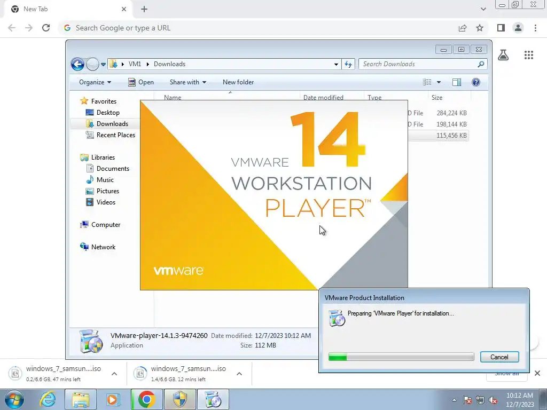Select Downloads under Favorites
Viewport: 547px width, 410px height.
point(107,124)
